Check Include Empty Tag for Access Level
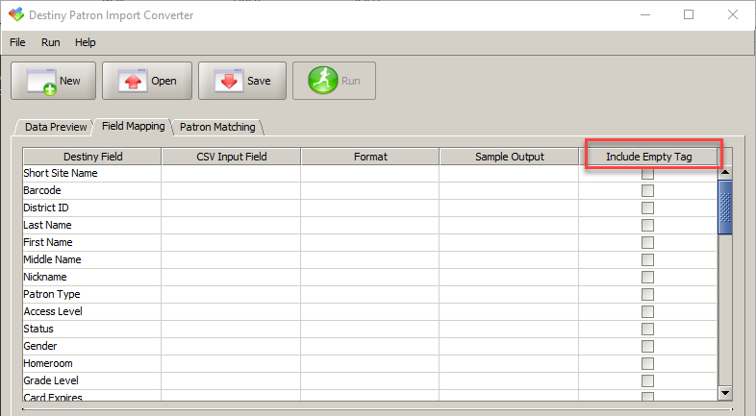The width and height of the screenshot is (756, 416). click(x=647, y=312)
